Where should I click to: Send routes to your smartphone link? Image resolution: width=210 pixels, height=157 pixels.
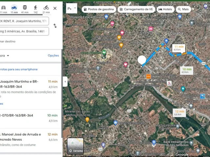pos(19,69)
